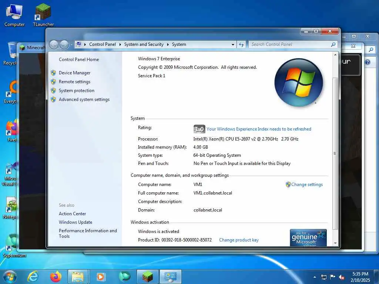Expand the arrow before Control Panel breadcrumb
This screenshot has height=284, width=379.
tap(85, 44)
